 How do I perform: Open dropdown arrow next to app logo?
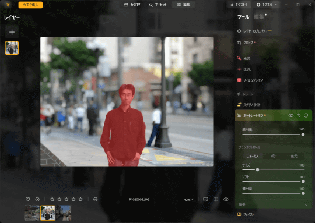14,5
